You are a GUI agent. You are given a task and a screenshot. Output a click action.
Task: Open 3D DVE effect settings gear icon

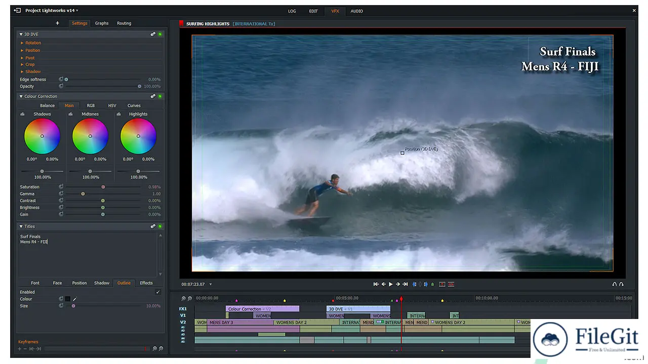pyautogui.click(x=153, y=34)
